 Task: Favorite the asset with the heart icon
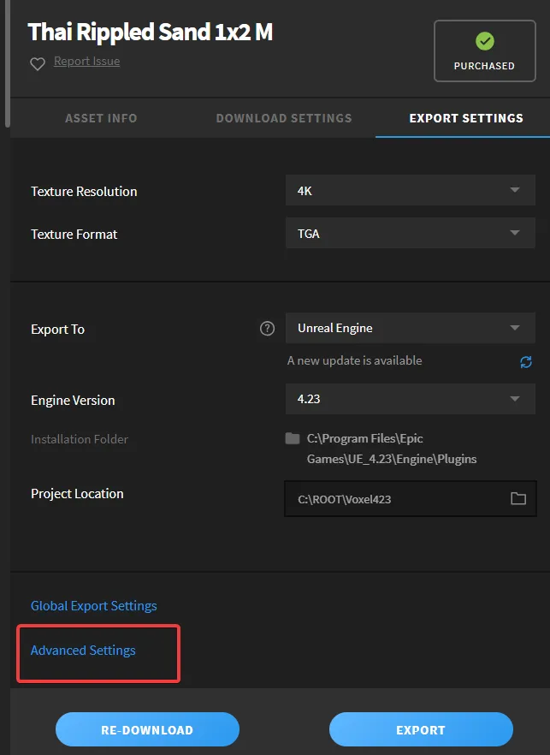click(38, 63)
